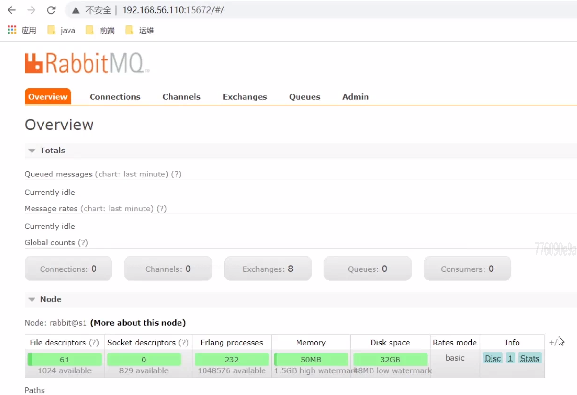577x395 pixels.
Task: Click the Disk space column header
Action: [x=390, y=343]
